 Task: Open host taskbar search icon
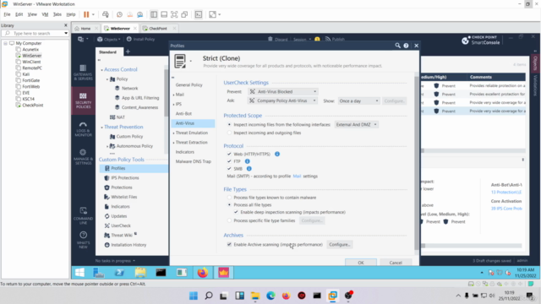point(209,296)
